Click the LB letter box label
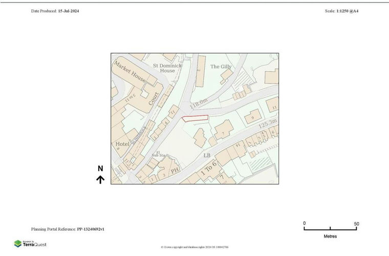Viewport: 389px width, 256px height. coord(207,155)
